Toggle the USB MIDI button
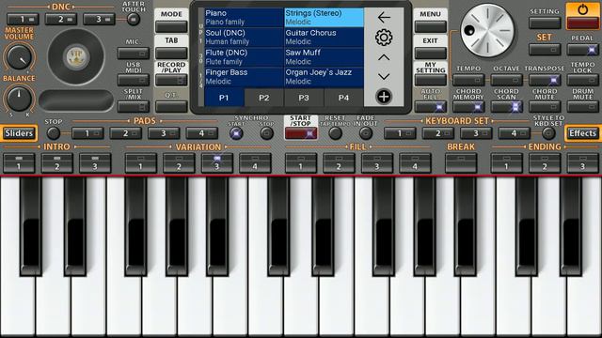The image size is (602, 338). click(x=134, y=80)
